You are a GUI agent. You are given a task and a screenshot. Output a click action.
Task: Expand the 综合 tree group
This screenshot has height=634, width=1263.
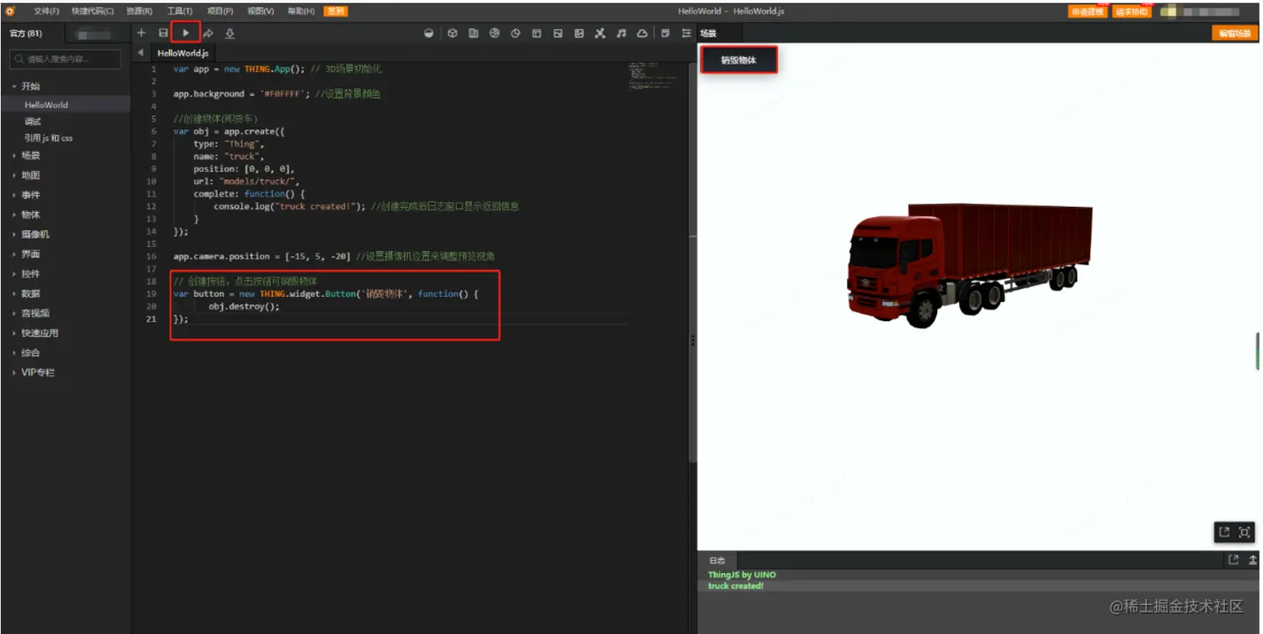[x=30, y=353]
